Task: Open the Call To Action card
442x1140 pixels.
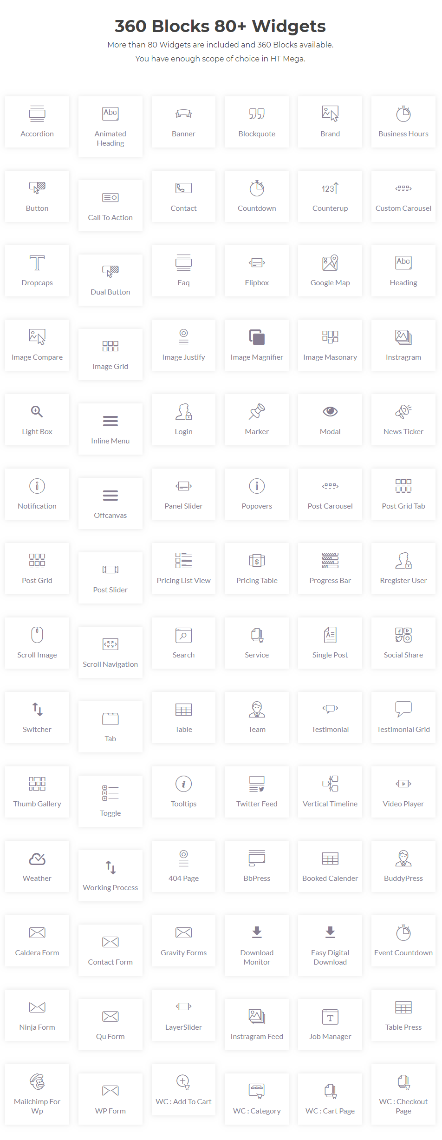Action: [x=110, y=206]
